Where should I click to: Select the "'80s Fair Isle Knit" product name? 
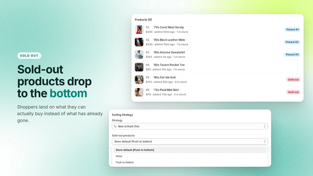coord(164,77)
